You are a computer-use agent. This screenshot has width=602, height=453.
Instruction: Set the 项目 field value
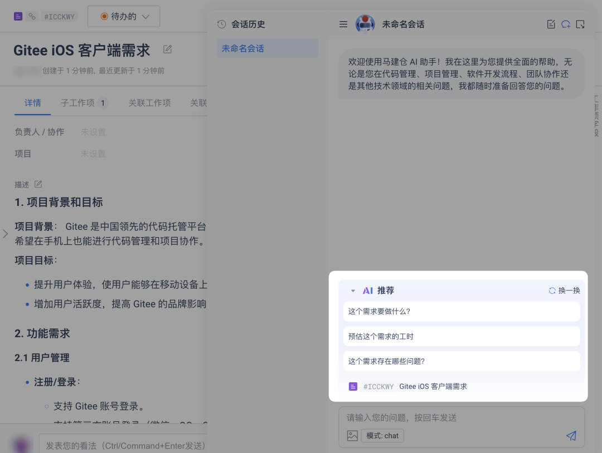tap(93, 154)
